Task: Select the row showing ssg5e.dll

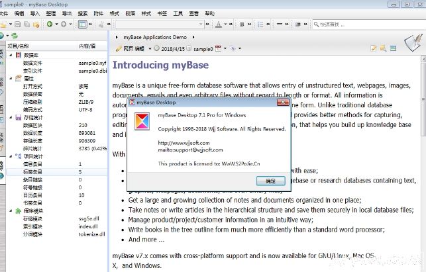Action: 57,218
